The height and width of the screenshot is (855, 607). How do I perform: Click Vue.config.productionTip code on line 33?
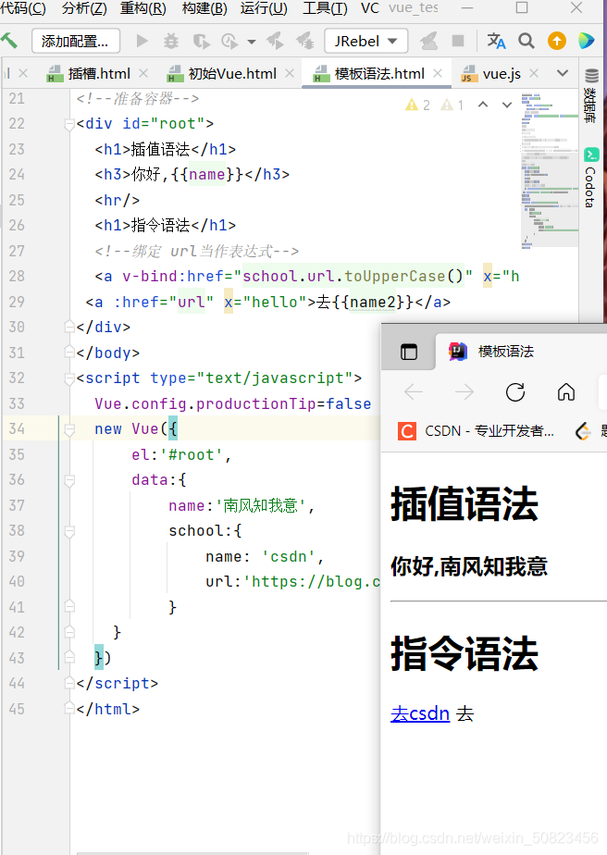pos(205,404)
